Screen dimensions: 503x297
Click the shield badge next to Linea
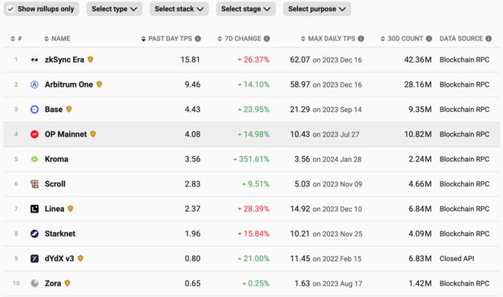70,209
